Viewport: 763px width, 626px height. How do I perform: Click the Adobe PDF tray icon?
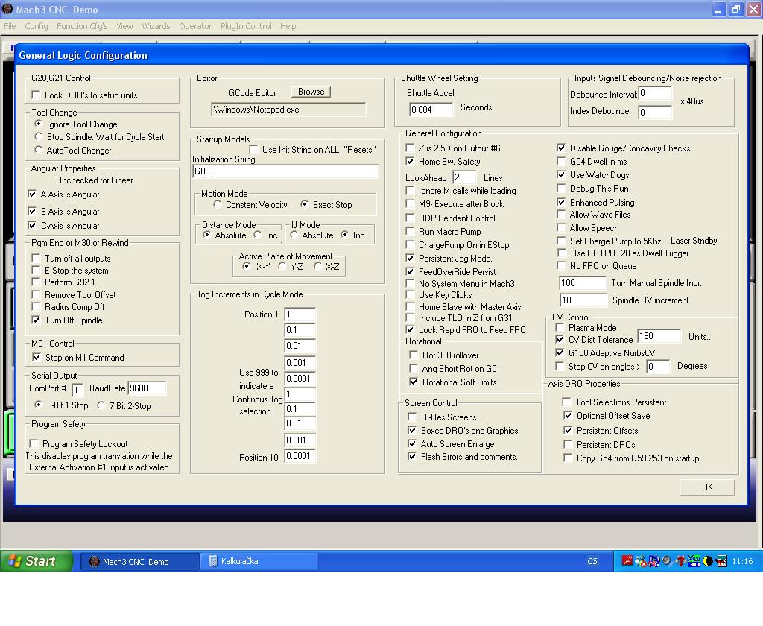pyautogui.click(x=627, y=561)
